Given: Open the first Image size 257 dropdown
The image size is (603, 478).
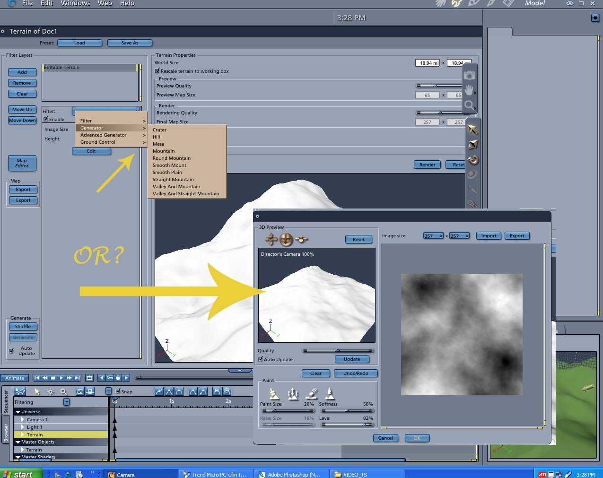Looking at the screenshot, I should coord(433,235).
